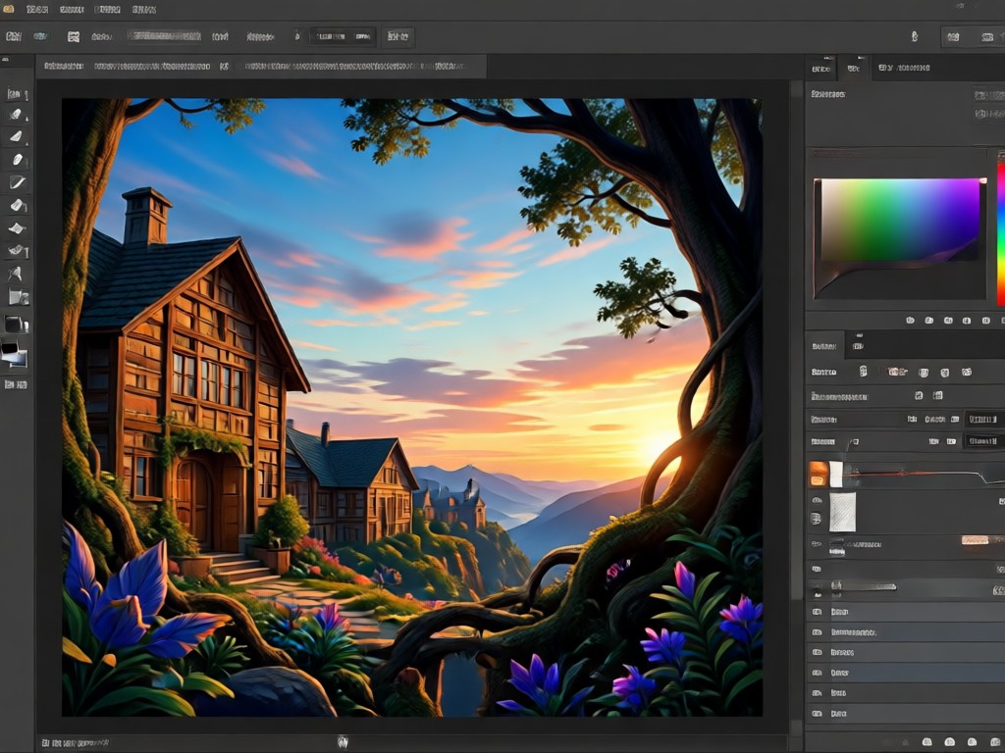Switch to the first tab in the right top panel
This screenshot has width=1005, height=753.
821,69
